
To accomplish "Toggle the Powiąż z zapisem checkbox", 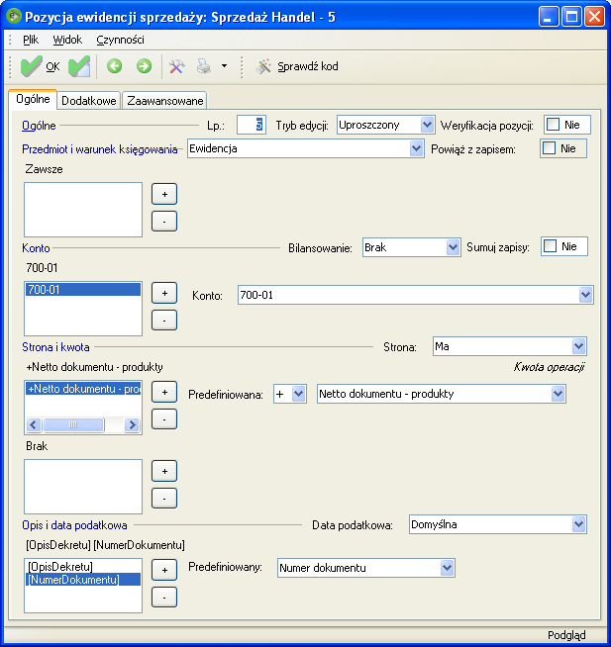I will [x=549, y=148].
